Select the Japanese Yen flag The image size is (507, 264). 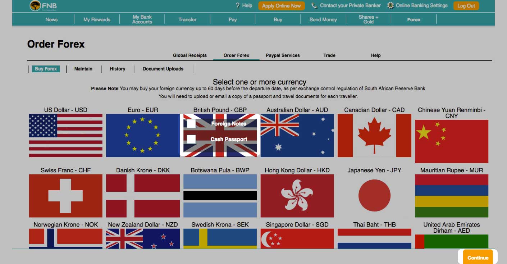pyautogui.click(x=374, y=196)
